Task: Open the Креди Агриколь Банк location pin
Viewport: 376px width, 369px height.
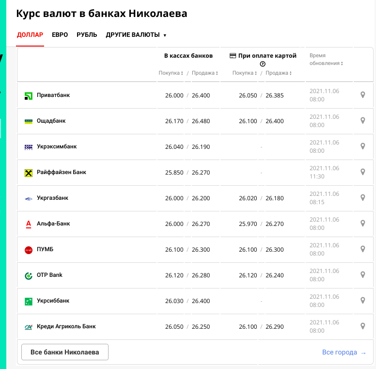Action: (x=363, y=326)
